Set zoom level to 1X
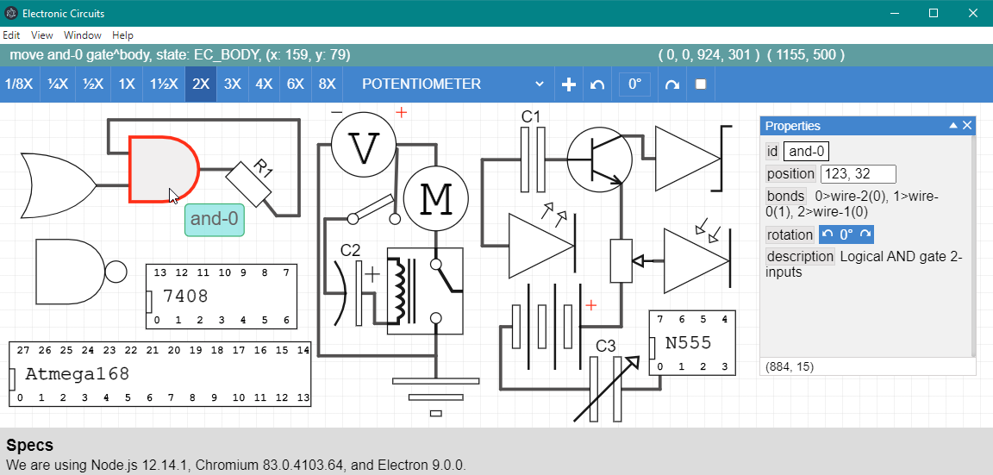The width and height of the screenshot is (993, 475). (127, 84)
